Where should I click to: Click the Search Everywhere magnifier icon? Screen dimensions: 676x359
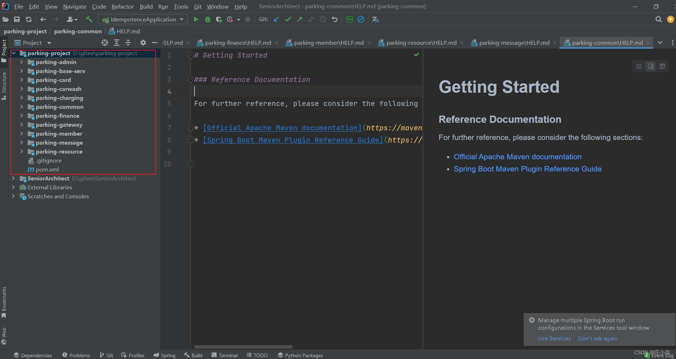658,19
